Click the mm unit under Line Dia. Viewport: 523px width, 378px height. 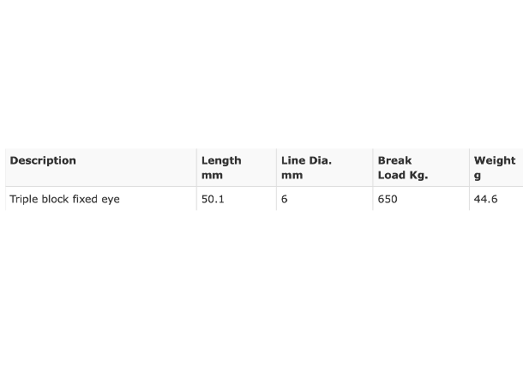[292, 176]
